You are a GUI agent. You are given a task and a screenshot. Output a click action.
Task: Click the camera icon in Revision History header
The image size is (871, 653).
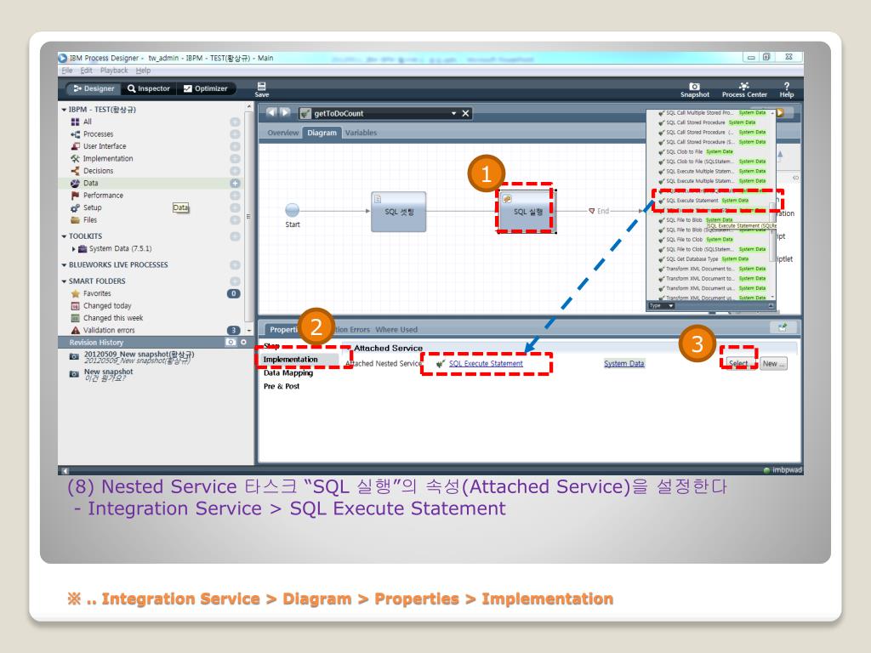tap(231, 342)
